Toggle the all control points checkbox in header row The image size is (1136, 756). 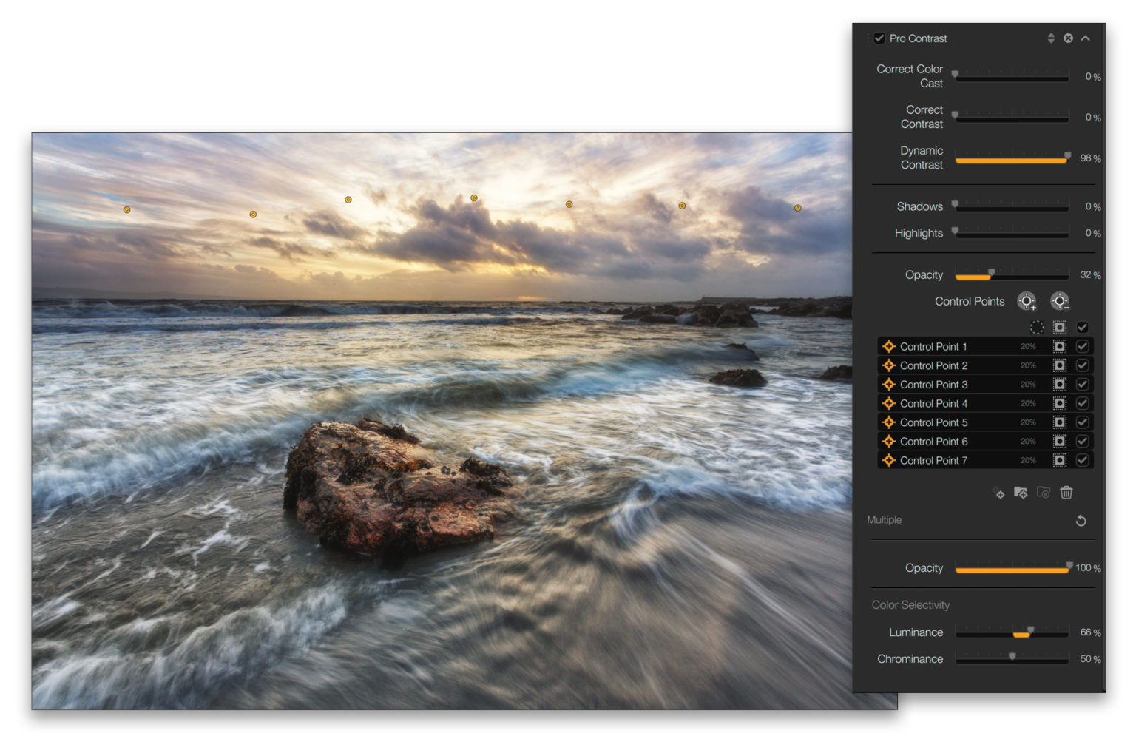coord(1082,327)
